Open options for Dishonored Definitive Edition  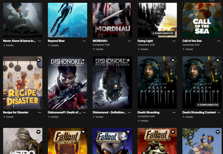129,113
